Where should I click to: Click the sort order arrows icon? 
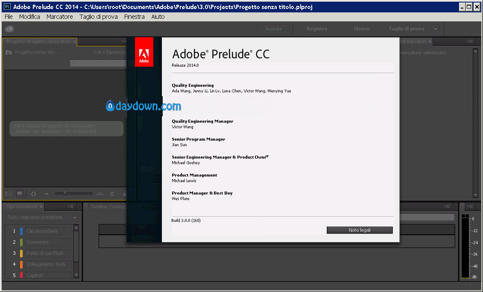tap(112, 194)
